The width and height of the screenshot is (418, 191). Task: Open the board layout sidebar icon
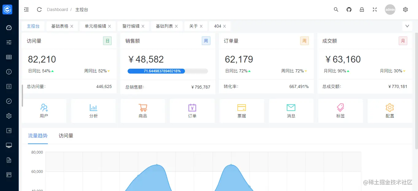(9, 175)
